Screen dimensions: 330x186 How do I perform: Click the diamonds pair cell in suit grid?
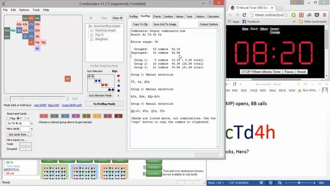97,81
